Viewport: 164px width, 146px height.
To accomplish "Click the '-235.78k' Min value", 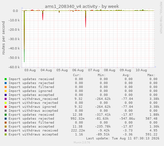I will pyautogui.click(x=103, y=127).
